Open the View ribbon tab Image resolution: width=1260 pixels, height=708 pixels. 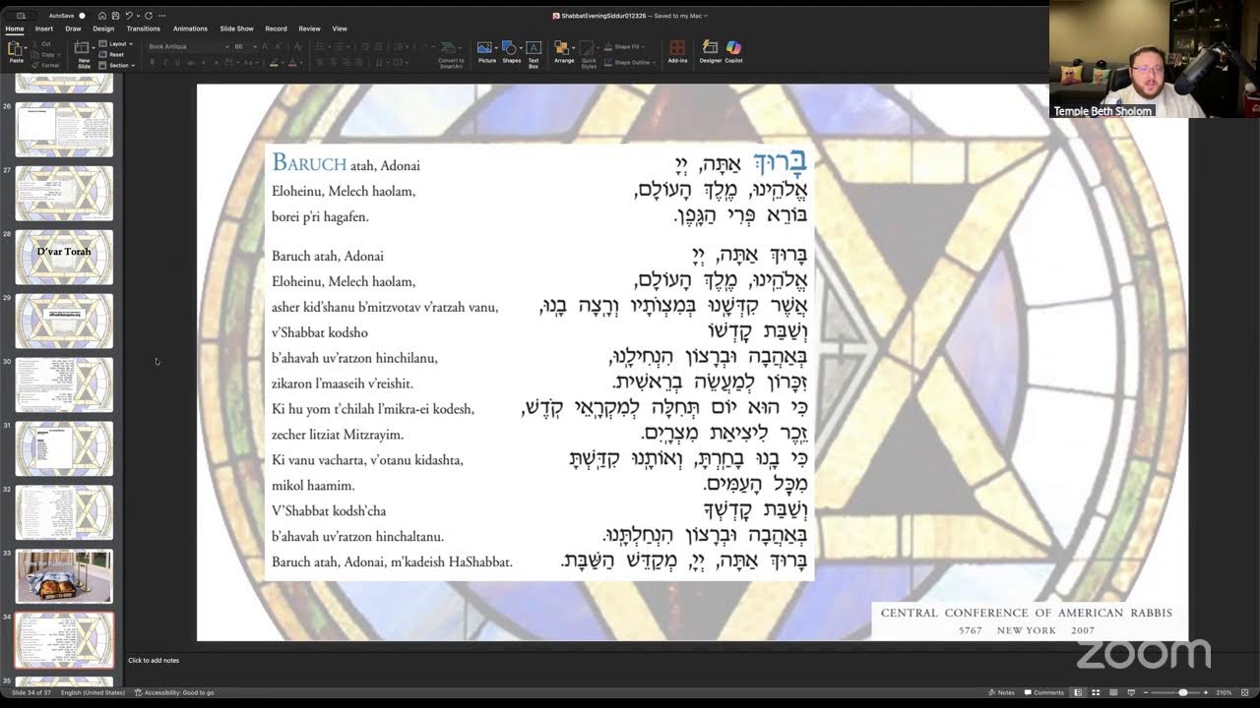pos(340,29)
